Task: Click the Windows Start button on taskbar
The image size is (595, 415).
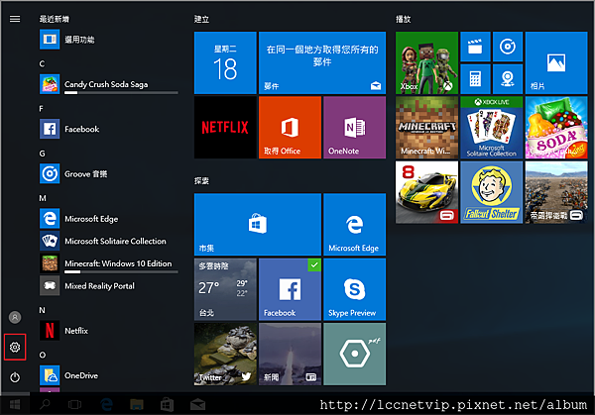Action: [x=15, y=405]
